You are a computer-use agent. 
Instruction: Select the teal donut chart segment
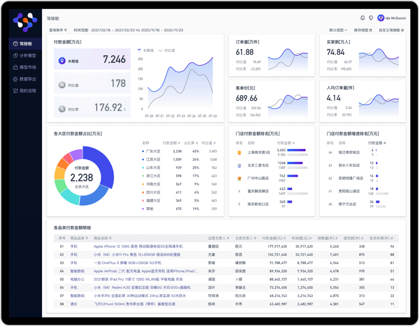(70, 196)
